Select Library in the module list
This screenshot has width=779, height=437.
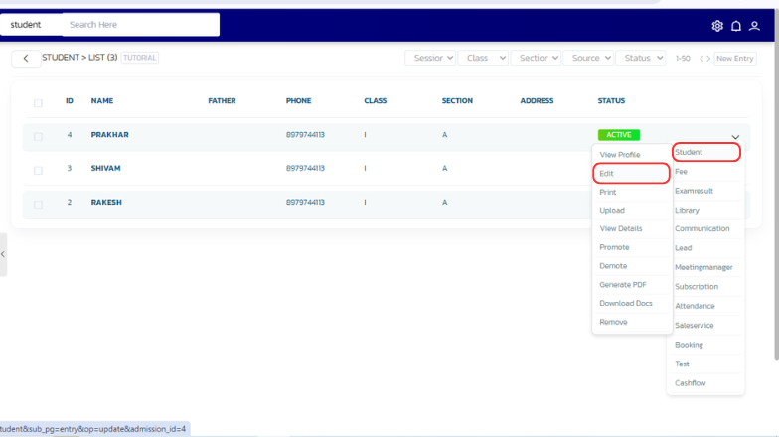point(687,211)
